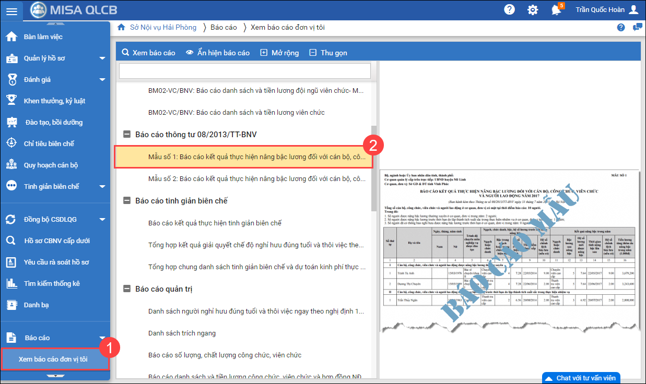The image size is (646, 384).
Task: Click the home icon in breadcrumb
Action: click(121, 27)
